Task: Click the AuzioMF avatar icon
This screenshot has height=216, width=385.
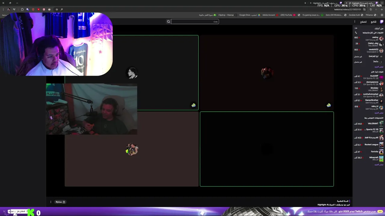Action: click(x=381, y=77)
